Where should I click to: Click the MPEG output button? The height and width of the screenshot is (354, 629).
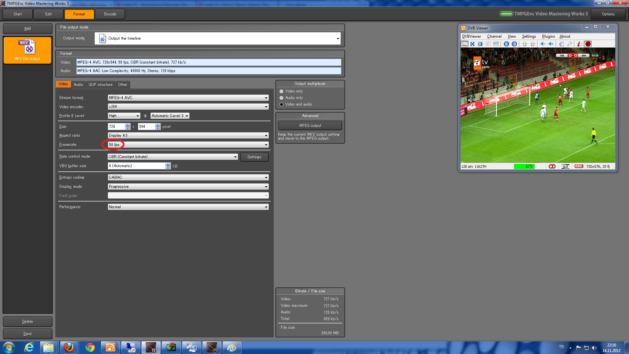point(310,126)
